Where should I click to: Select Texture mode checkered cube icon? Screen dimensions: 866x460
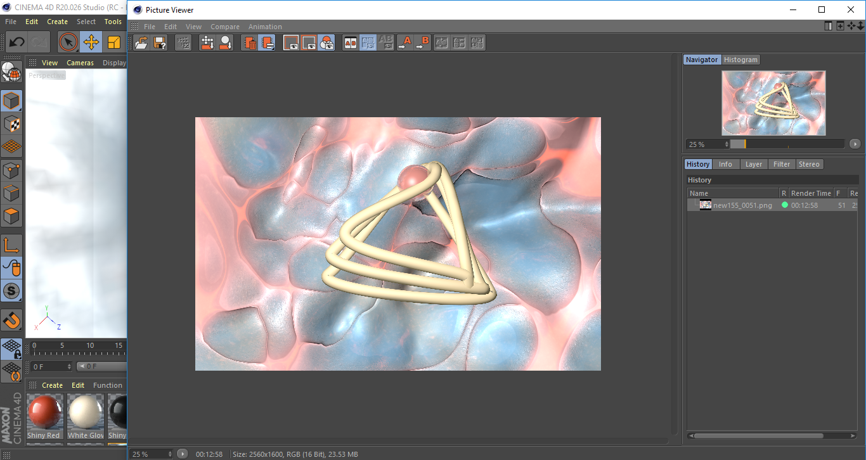11,124
